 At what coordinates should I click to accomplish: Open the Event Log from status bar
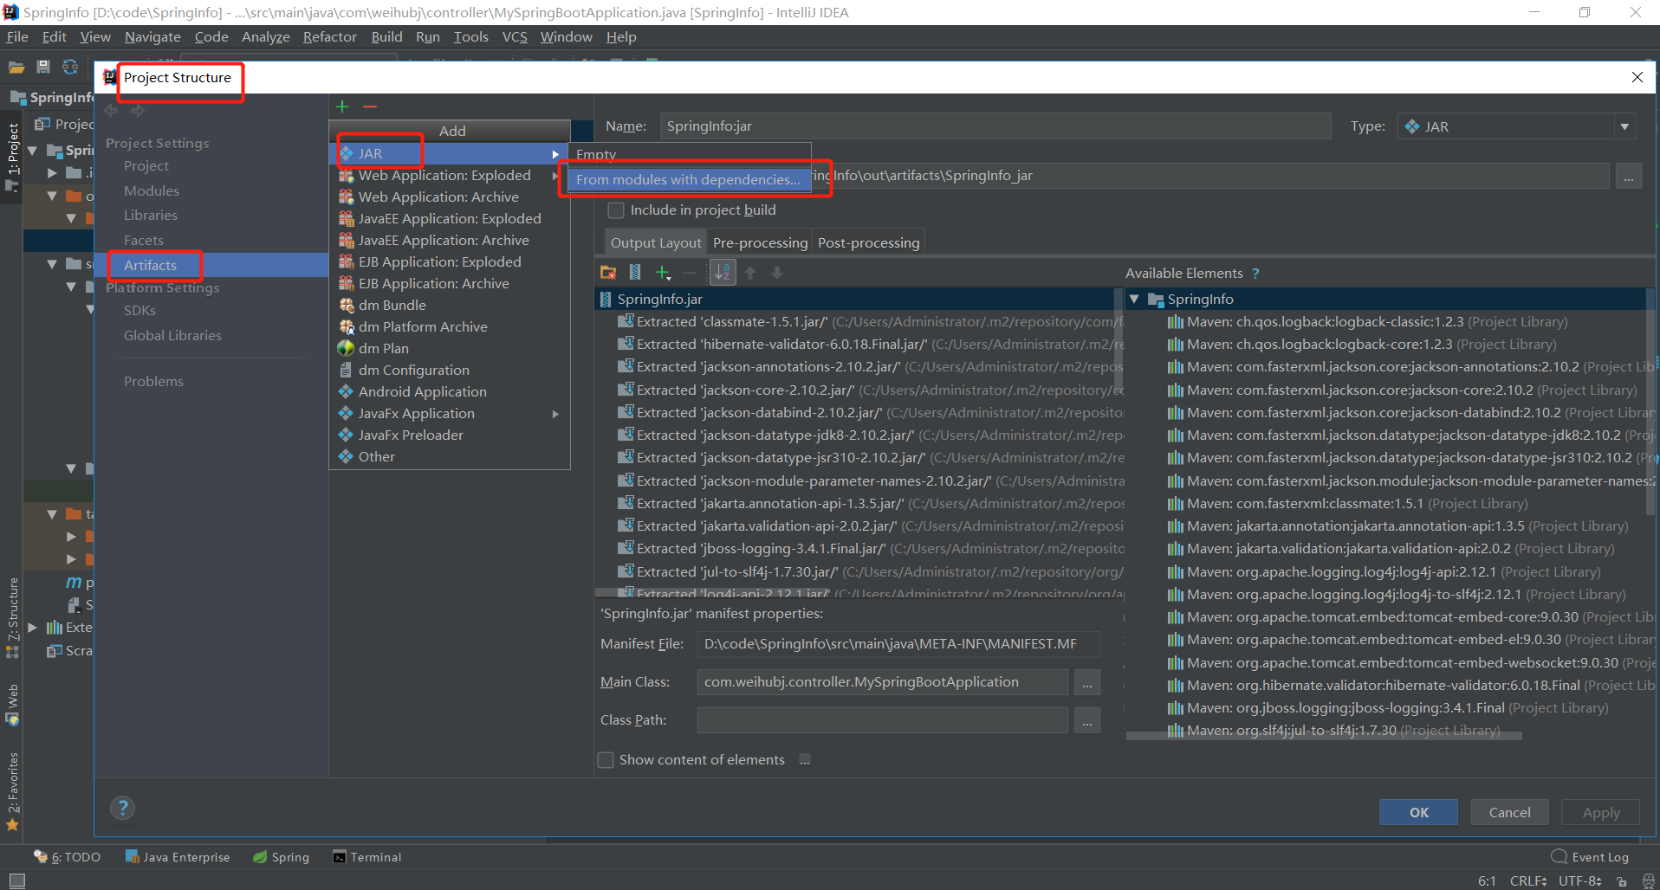1590,857
